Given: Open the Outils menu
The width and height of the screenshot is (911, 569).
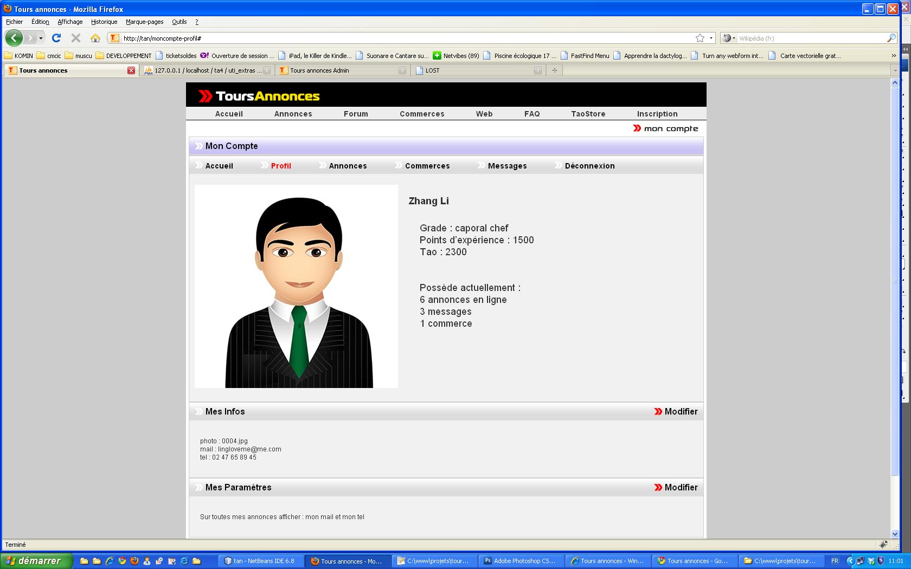Looking at the screenshot, I should (179, 22).
